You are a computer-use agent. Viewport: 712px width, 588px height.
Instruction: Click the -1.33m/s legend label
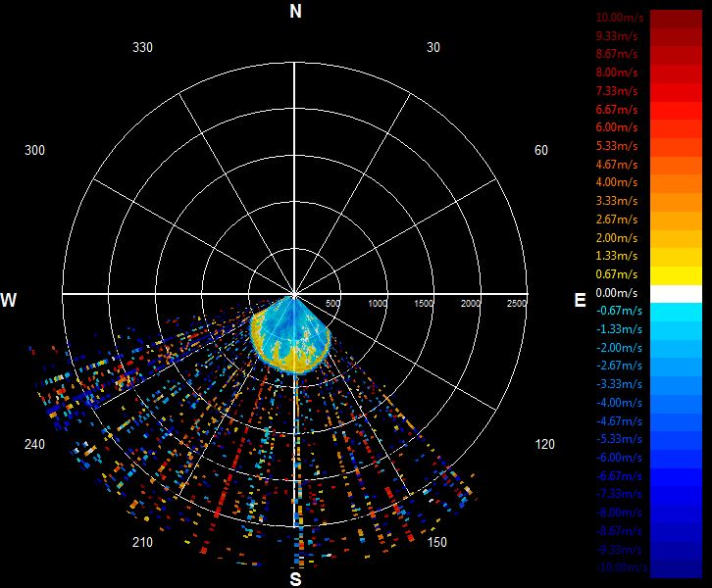click(619, 329)
